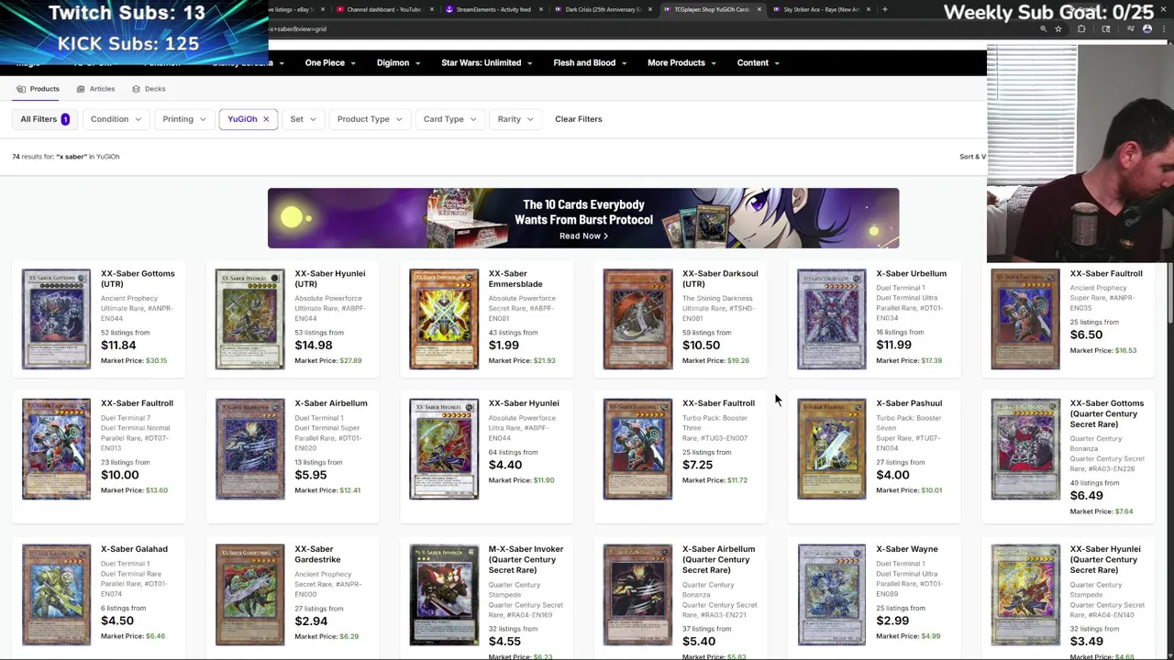Expand the Card Type filter dropdown
This screenshot has height=660, width=1174.
[449, 119]
